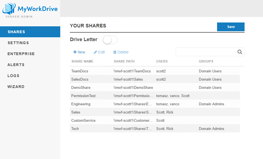
Task: Launch the Wizard from sidebar
Action: [16, 87]
